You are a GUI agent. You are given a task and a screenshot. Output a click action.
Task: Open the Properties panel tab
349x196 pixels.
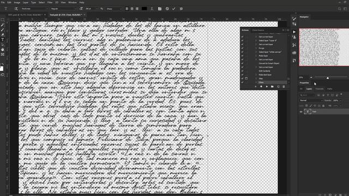pos(304,83)
